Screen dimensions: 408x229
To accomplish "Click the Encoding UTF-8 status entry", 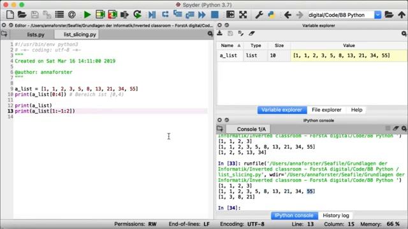I will point(242,224).
